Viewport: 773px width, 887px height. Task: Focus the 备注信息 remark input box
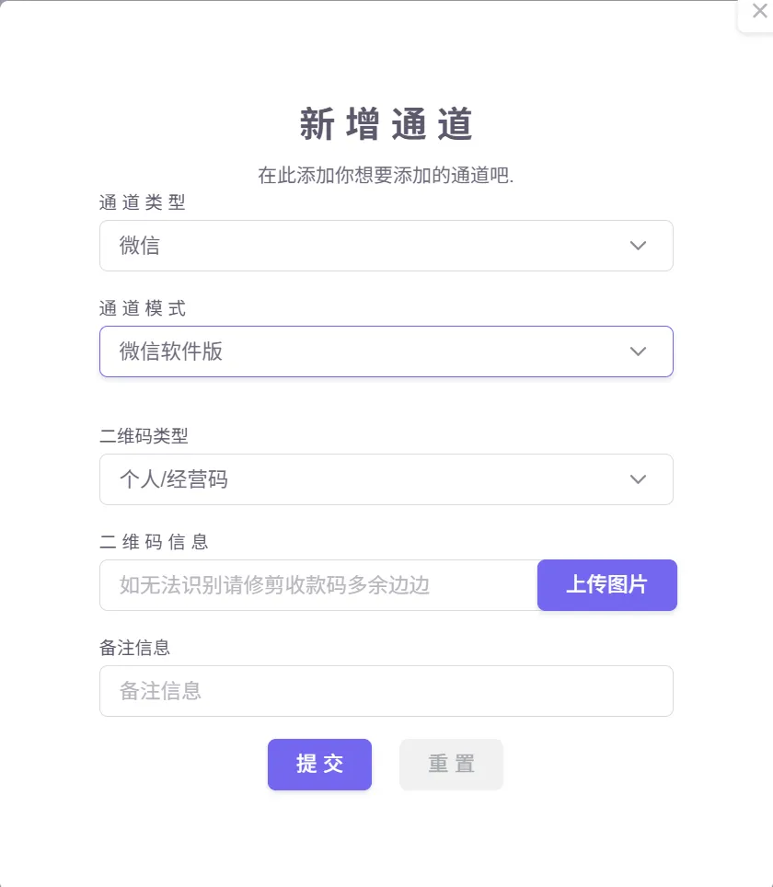(386, 691)
